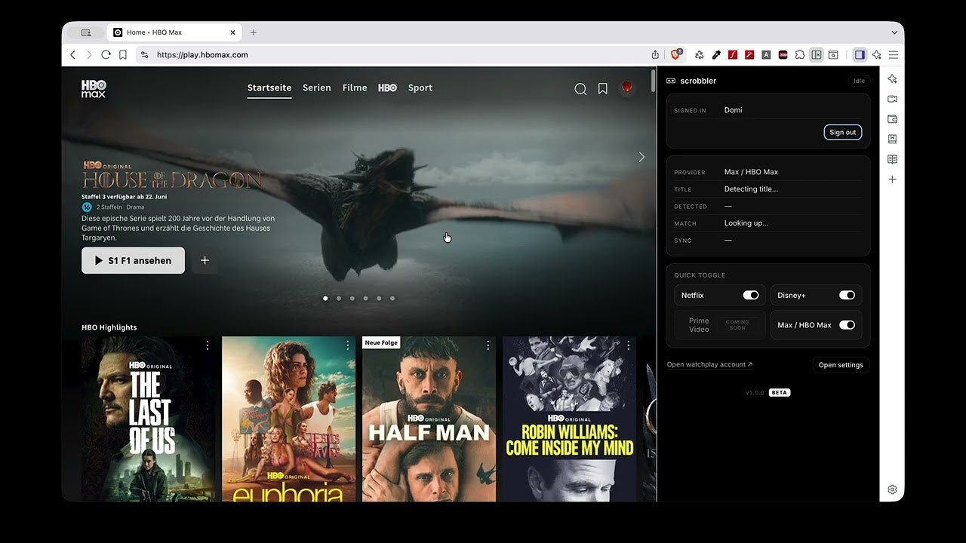Sign out of the scrobbler account

tap(842, 132)
